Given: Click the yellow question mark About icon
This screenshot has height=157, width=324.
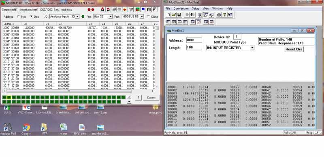Looking at the screenshot, I should (x=225, y=15).
